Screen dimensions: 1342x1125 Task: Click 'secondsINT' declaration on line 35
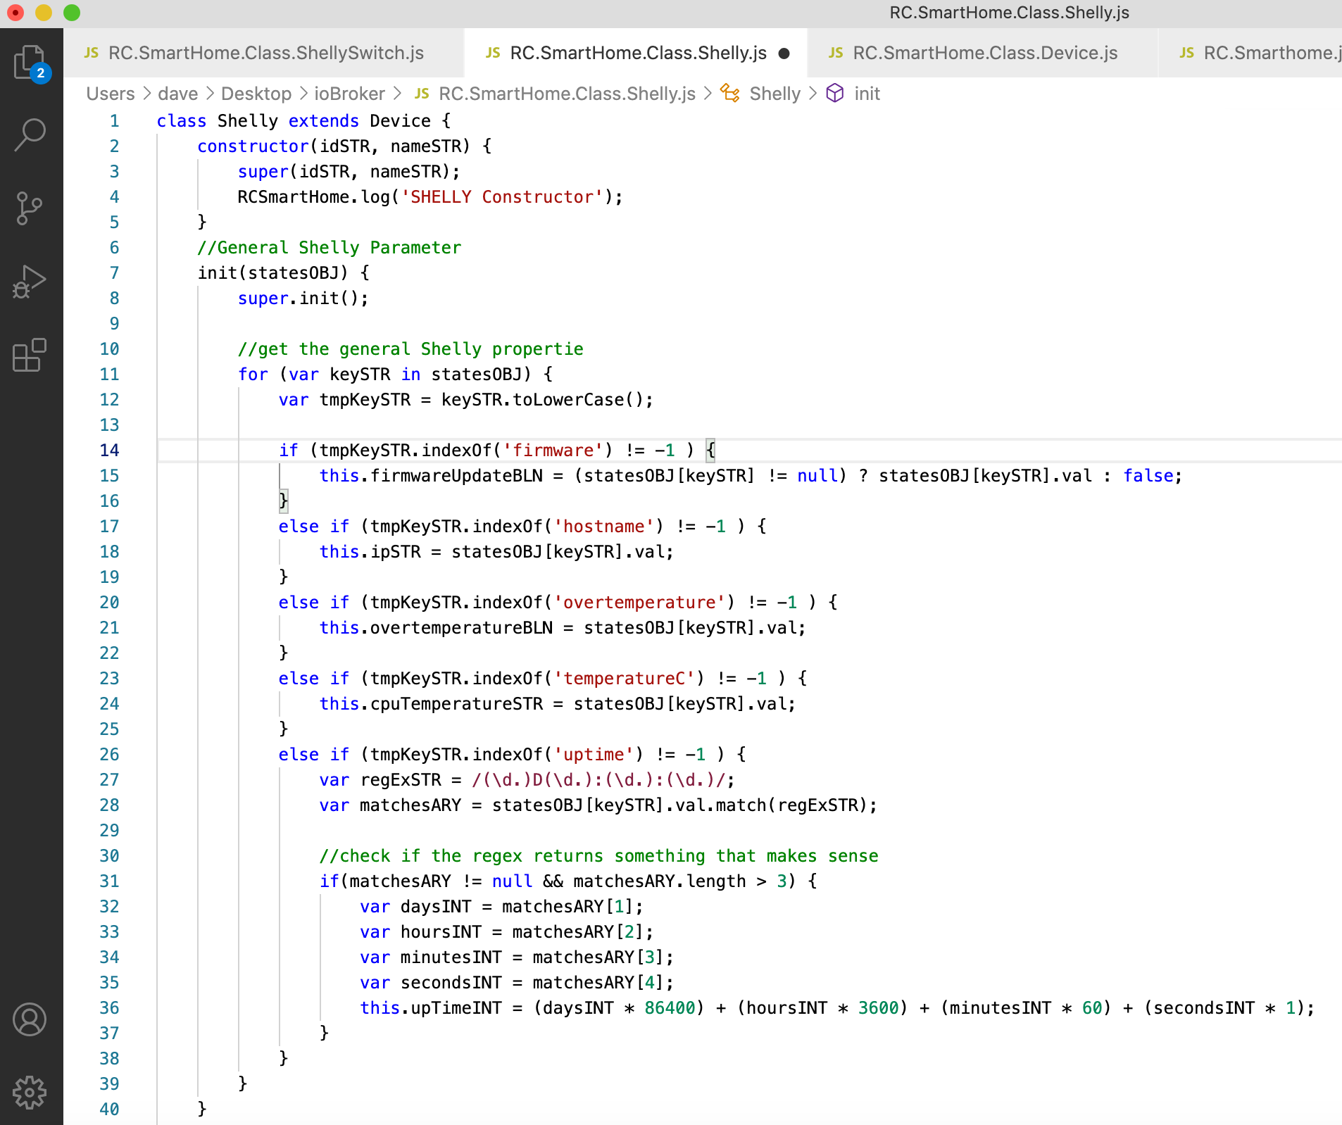(x=451, y=983)
